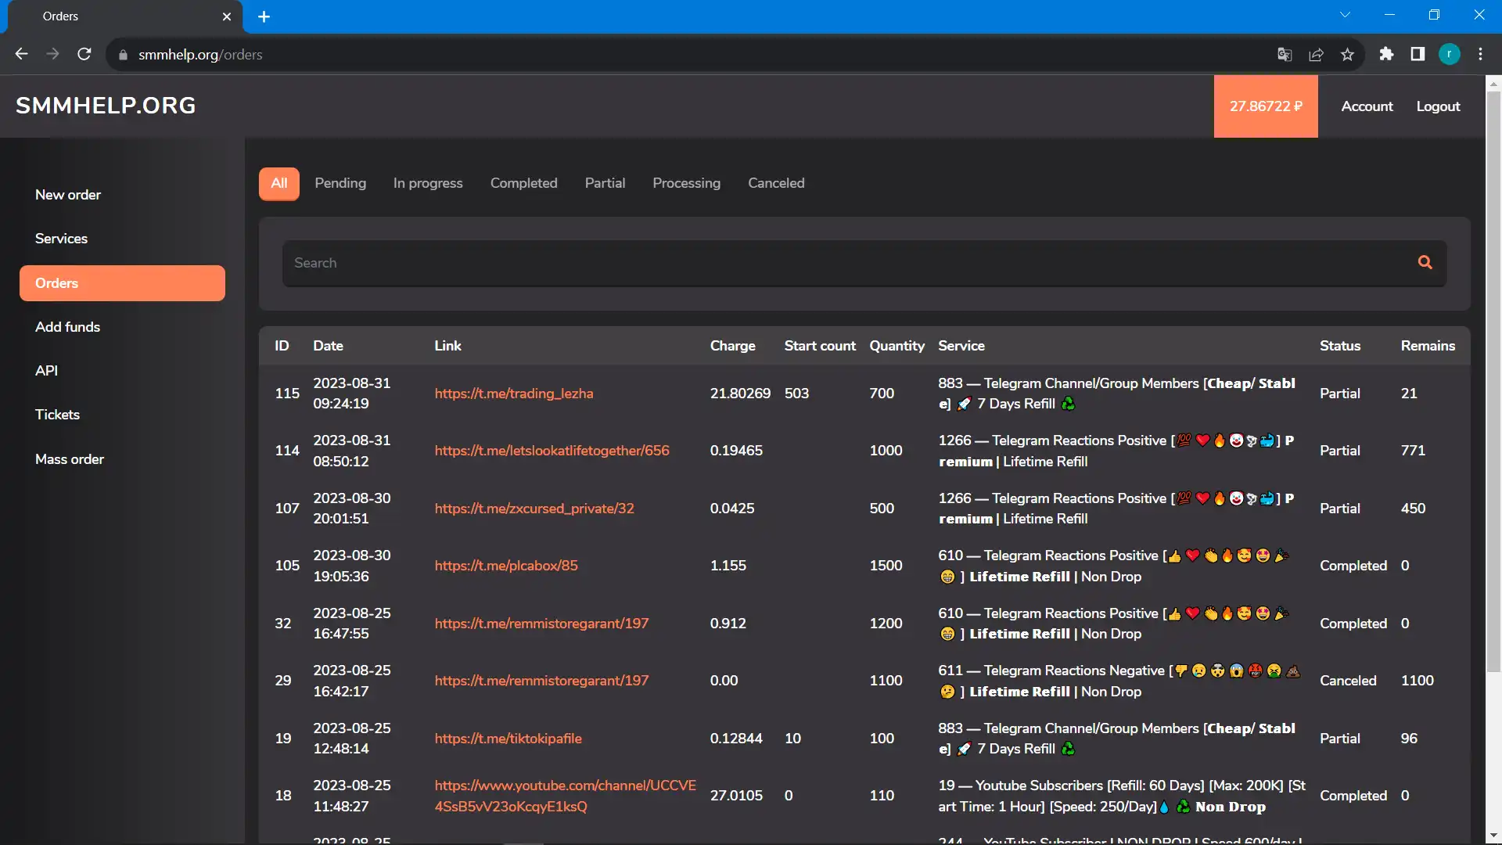Click date 2023-08-25 12:48:14

tap(352, 739)
